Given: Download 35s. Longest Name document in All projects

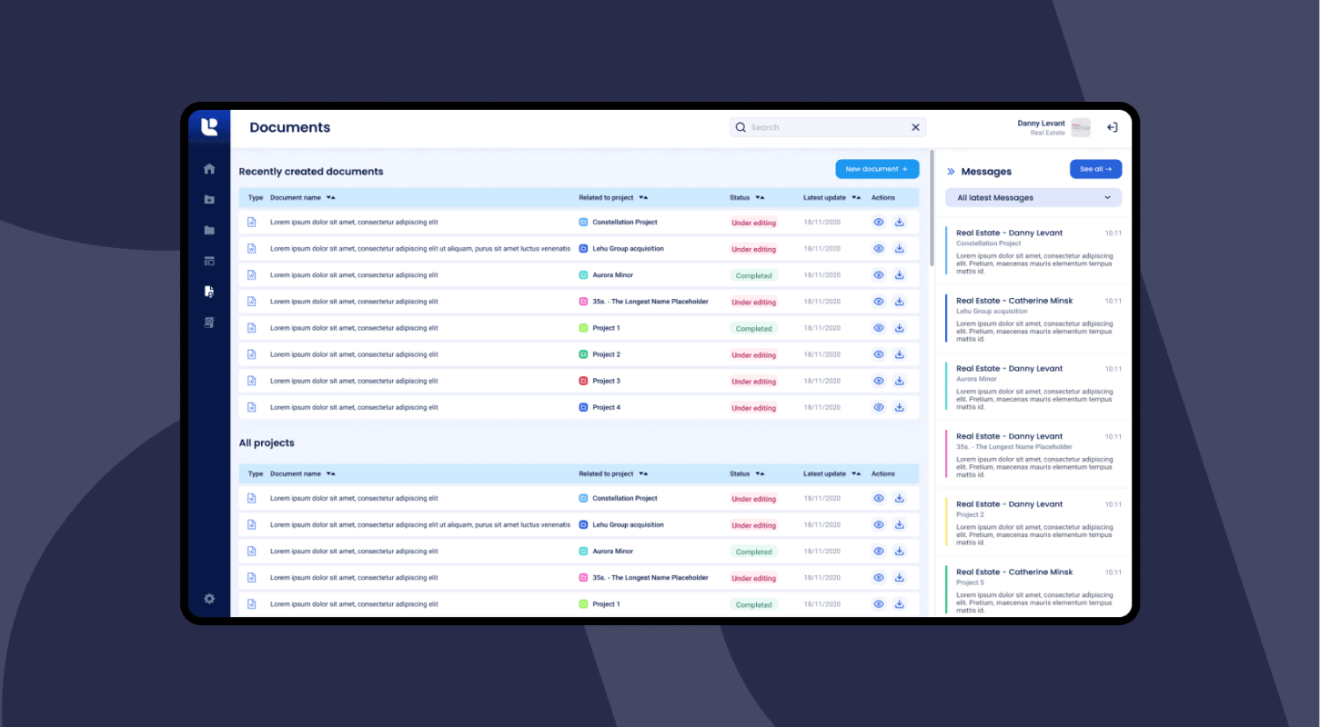Looking at the screenshot, I should pos(899,577).
